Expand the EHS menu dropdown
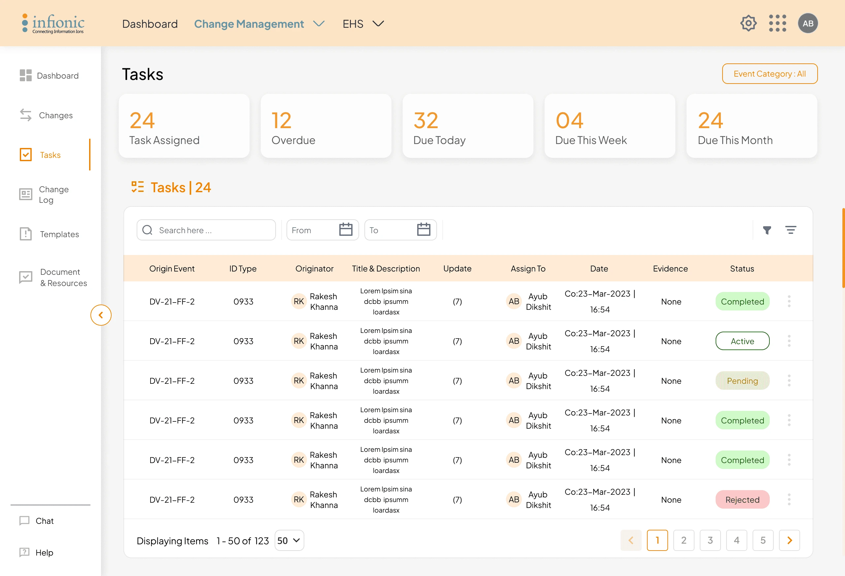The height and width of the screenshot is (576, 845). coord(378,24)
